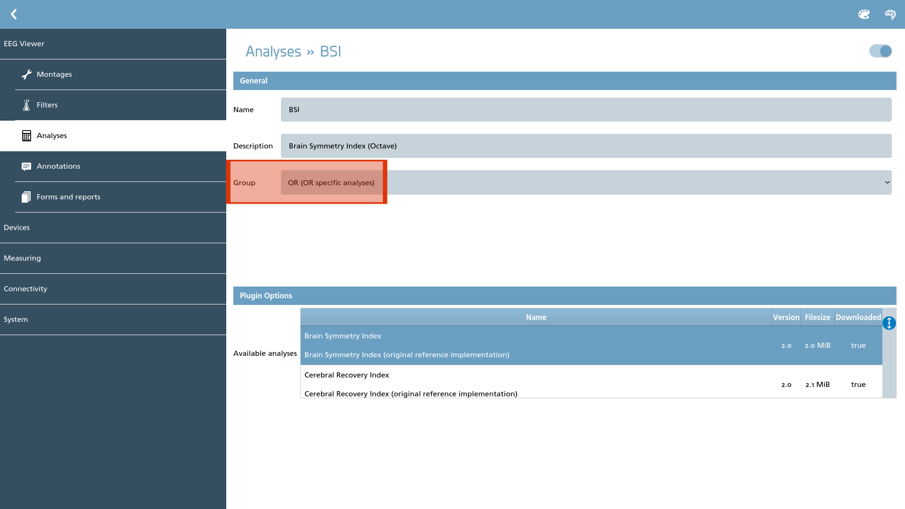Click the Name field containing BSI
905x509 pixels.
[586, 109]
